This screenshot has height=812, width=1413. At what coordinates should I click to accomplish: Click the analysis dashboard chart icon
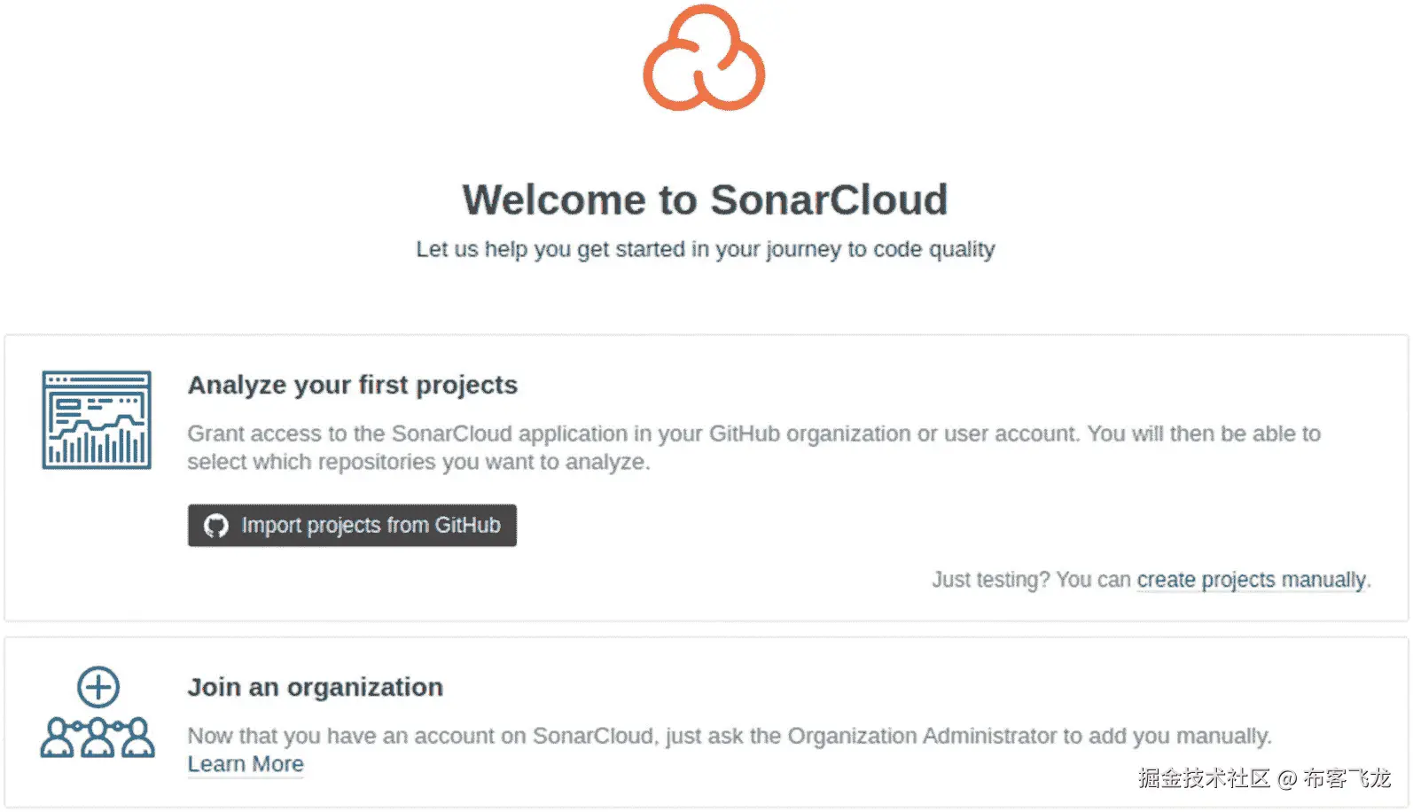click(x=97, y=420)
